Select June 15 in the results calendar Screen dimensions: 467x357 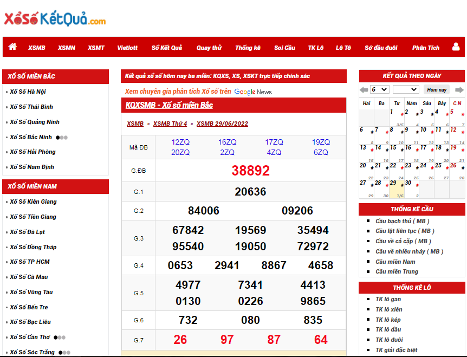tap(393, 147)
